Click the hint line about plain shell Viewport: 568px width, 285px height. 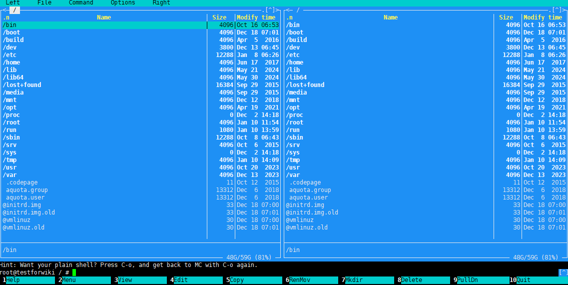[x=128, y=265]
